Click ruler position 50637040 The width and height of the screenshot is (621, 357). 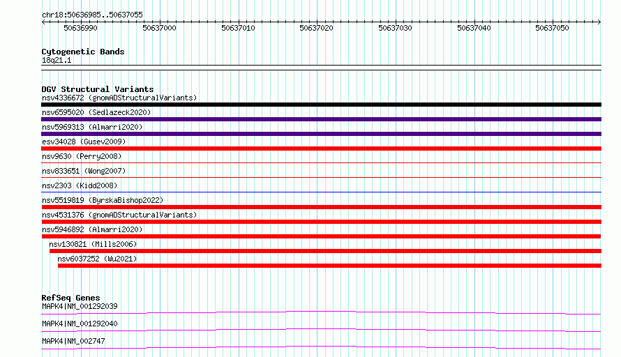point(474,28)
